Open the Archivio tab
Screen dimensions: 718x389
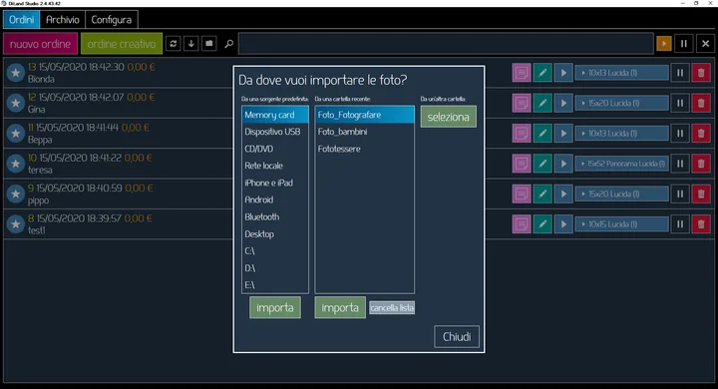tap(63, 20)
